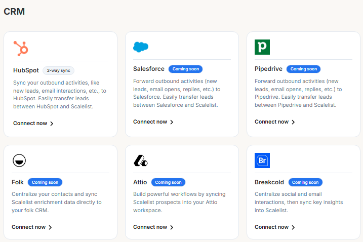Viewport: 363px width, 242px height.
Task: Click the Coming soon badge next to Pipedrive
Action: 303,69
